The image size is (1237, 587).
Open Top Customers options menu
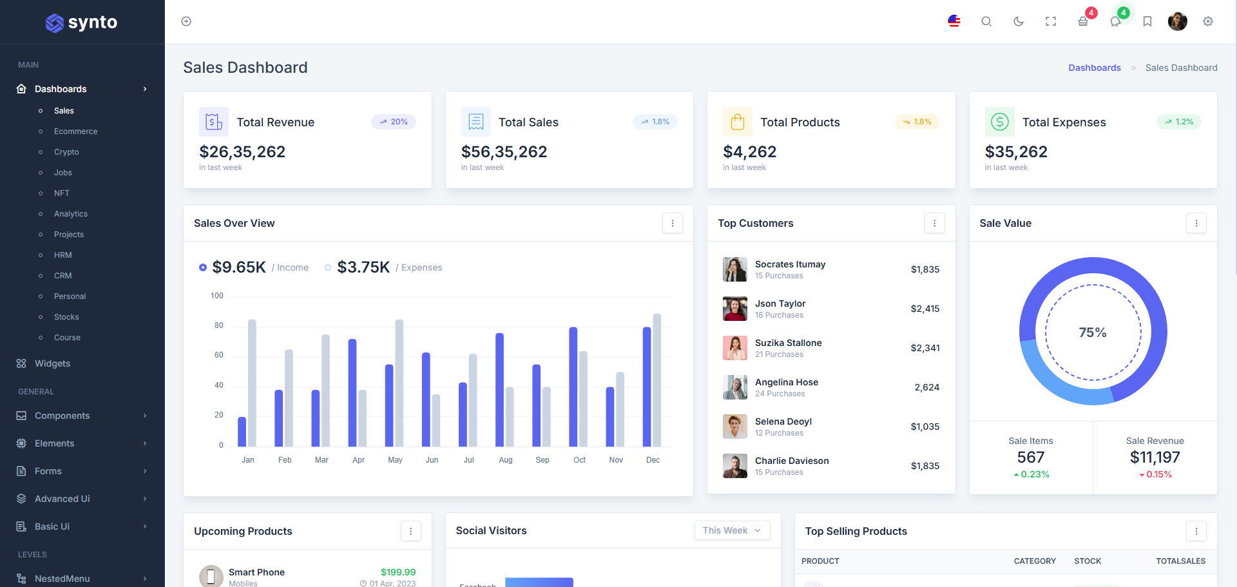tap(934, 223)
